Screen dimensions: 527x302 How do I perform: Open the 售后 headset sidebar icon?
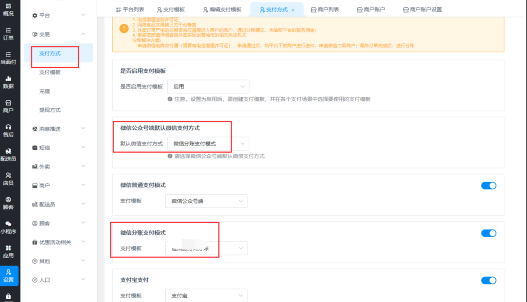[8, 130]
